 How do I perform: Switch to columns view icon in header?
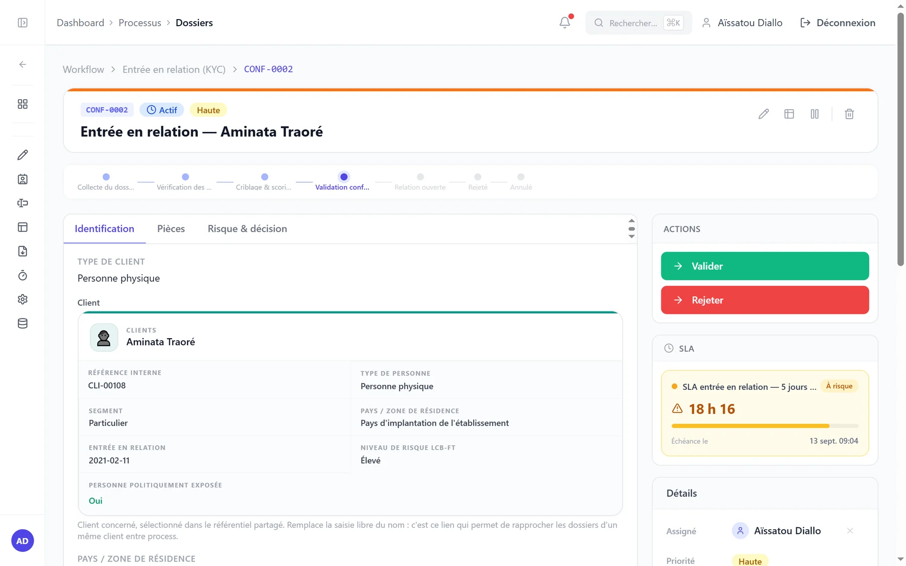click(814, 114)
